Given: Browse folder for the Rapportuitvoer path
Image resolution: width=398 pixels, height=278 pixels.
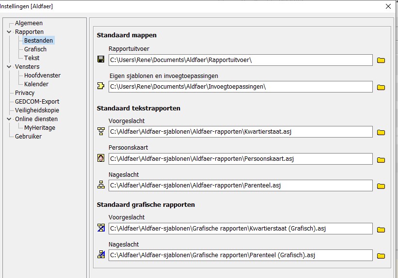Looking at the screenshot, I should [x=381, y=60].
